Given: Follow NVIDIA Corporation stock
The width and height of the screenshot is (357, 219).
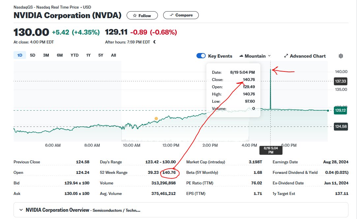Looking at the screenshot, I should pos(142,15).
